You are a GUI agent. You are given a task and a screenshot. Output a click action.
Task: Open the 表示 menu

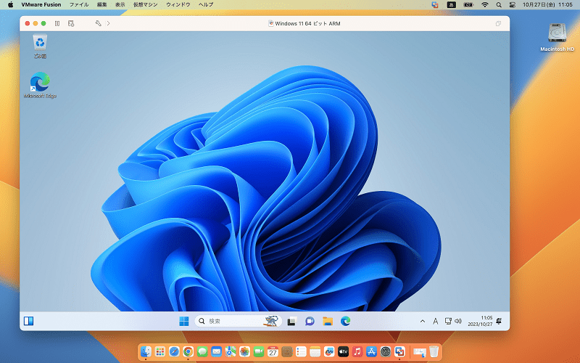[x=120, y=4]
